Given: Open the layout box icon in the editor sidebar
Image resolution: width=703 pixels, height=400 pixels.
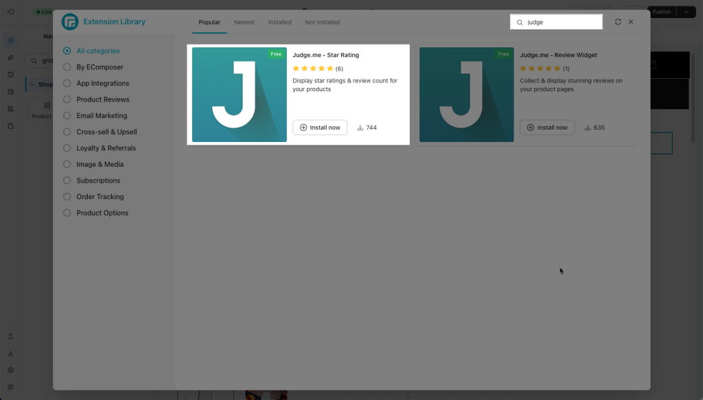Looking at the screenshot, I should click(x=11, y=92).
